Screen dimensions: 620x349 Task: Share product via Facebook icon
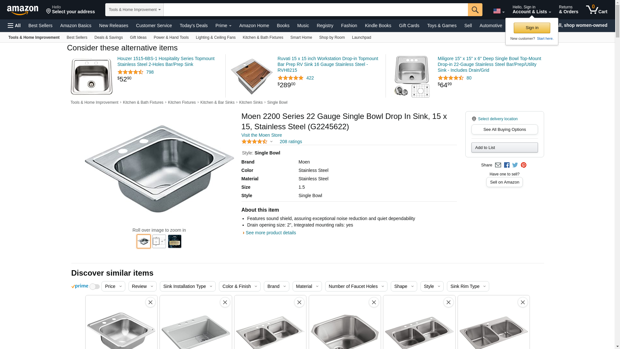[x=507, y=165]
